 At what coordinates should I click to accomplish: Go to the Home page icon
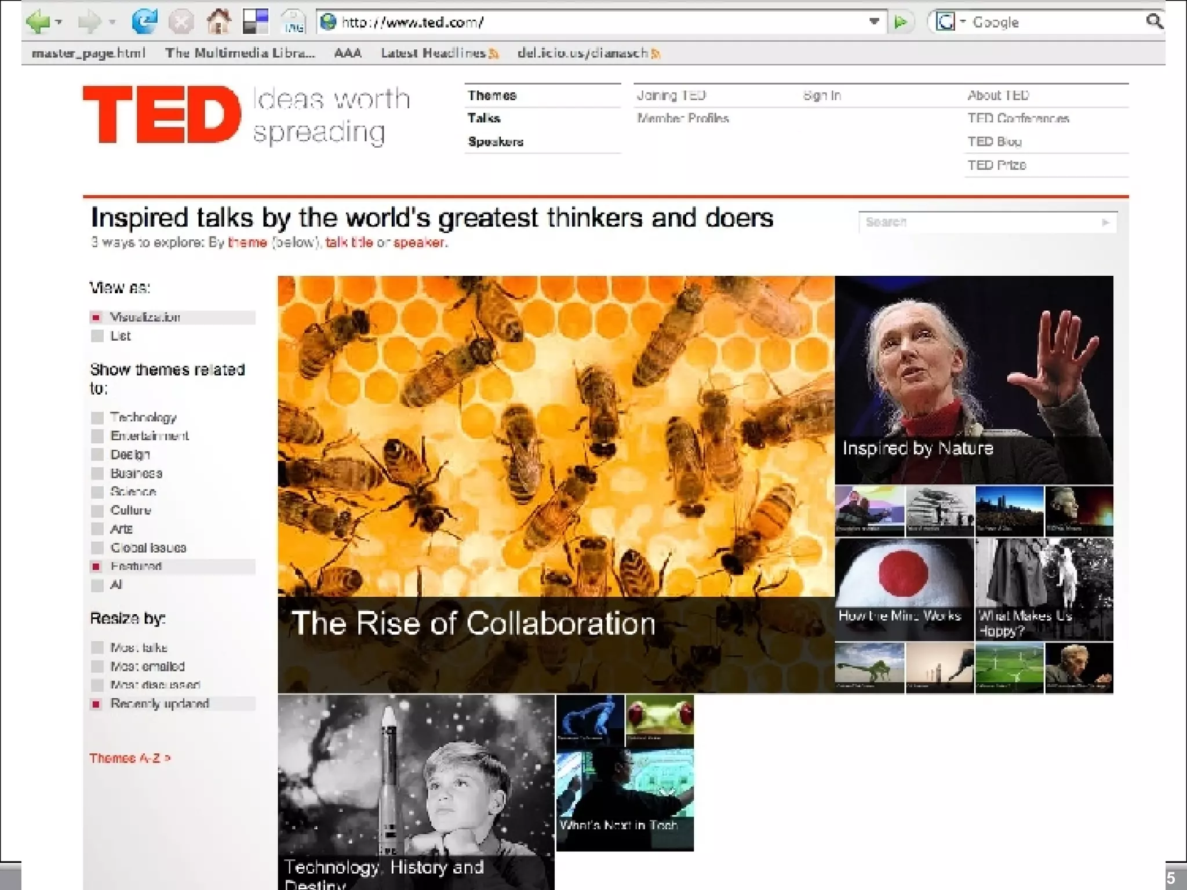click(219, 22)
